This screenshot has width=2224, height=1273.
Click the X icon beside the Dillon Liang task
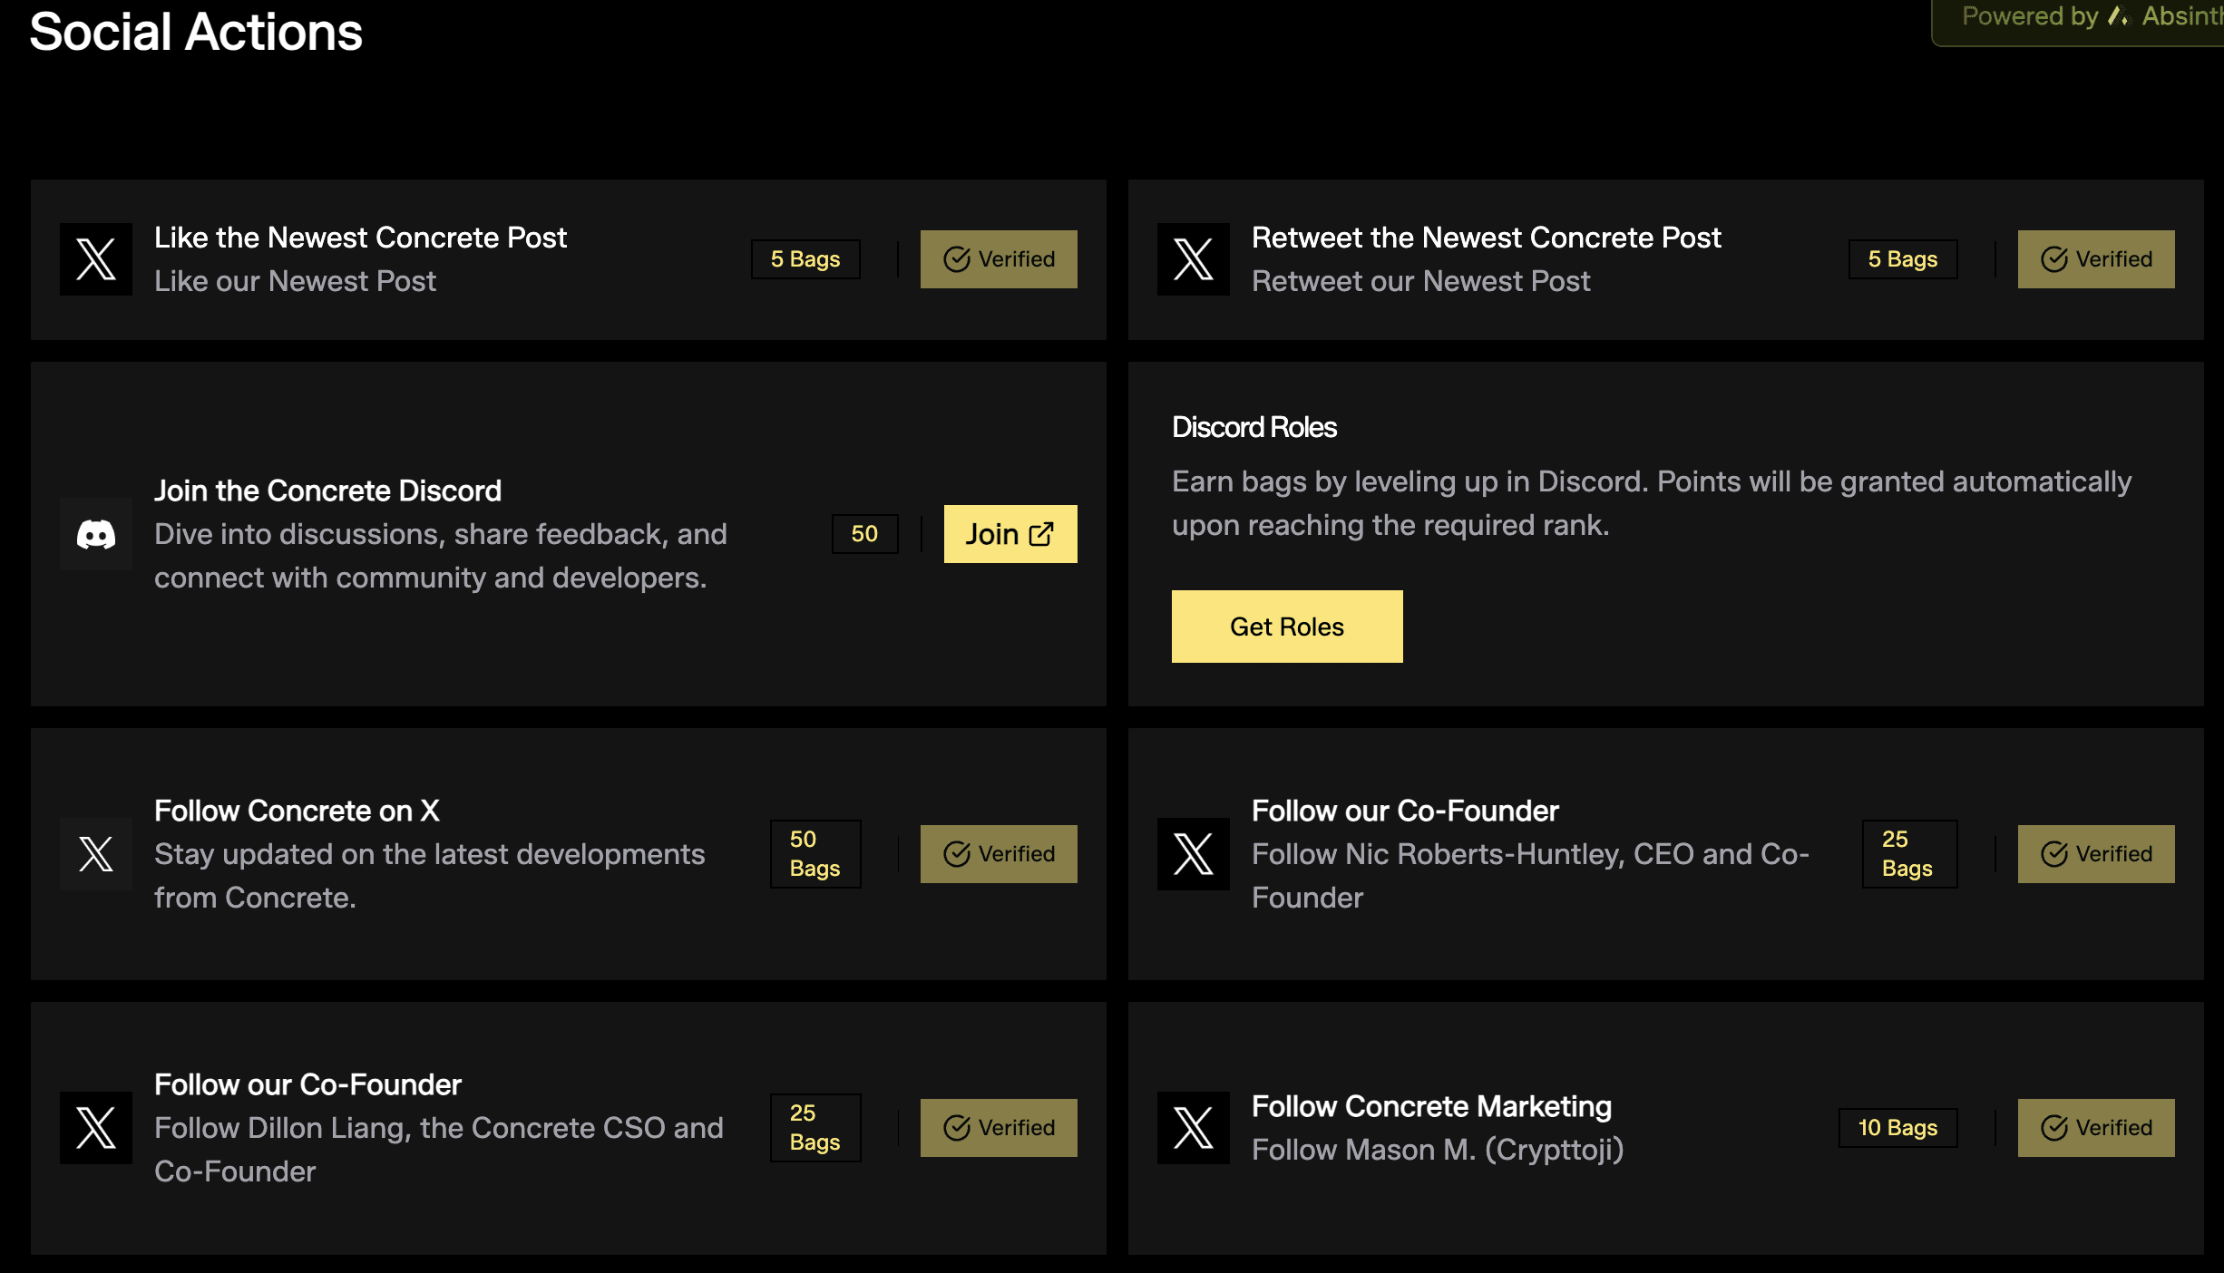96,1128
